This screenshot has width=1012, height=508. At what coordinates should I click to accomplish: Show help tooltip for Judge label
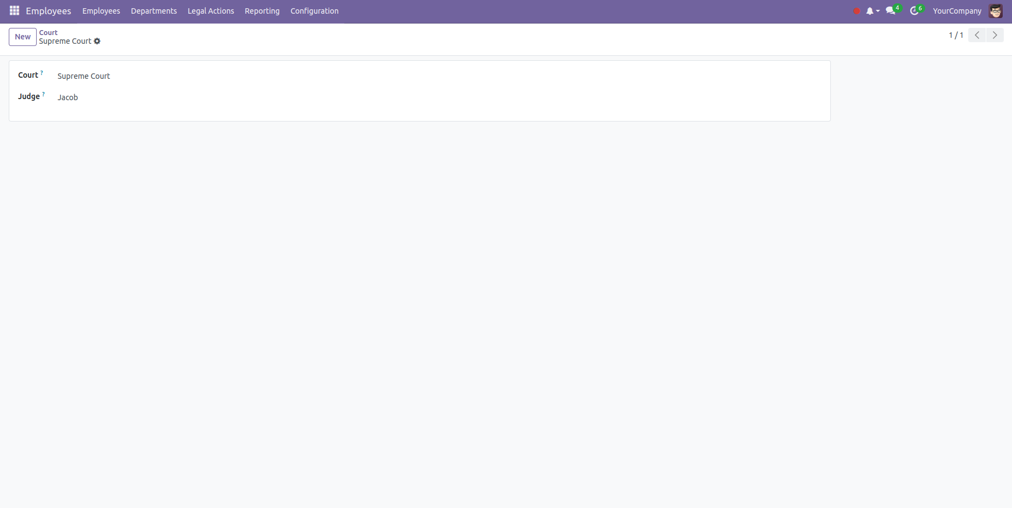43,94
